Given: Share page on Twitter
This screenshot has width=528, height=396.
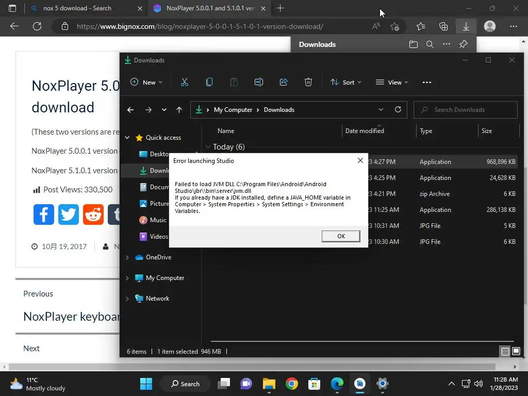Looking at the screenshot, I should 69,214.
